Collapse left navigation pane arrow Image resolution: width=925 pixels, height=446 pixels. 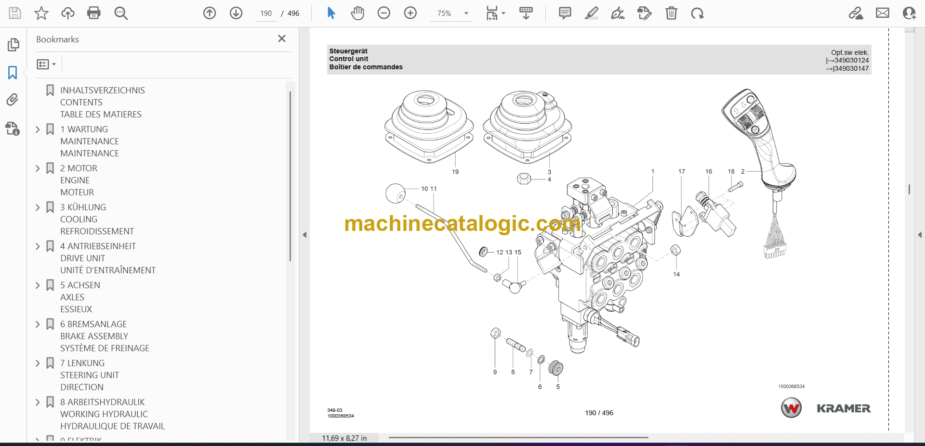tap(304, 235)
